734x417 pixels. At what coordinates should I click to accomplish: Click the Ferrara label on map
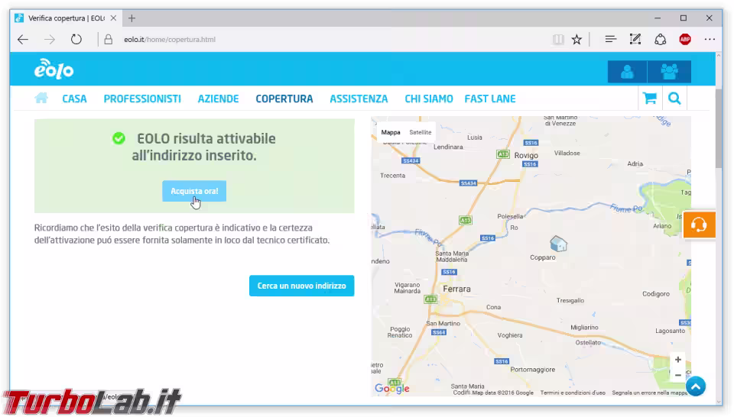click(x=456, y=289)
